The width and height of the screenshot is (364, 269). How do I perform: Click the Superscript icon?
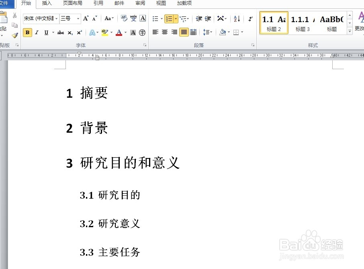(x=79, y=32)
